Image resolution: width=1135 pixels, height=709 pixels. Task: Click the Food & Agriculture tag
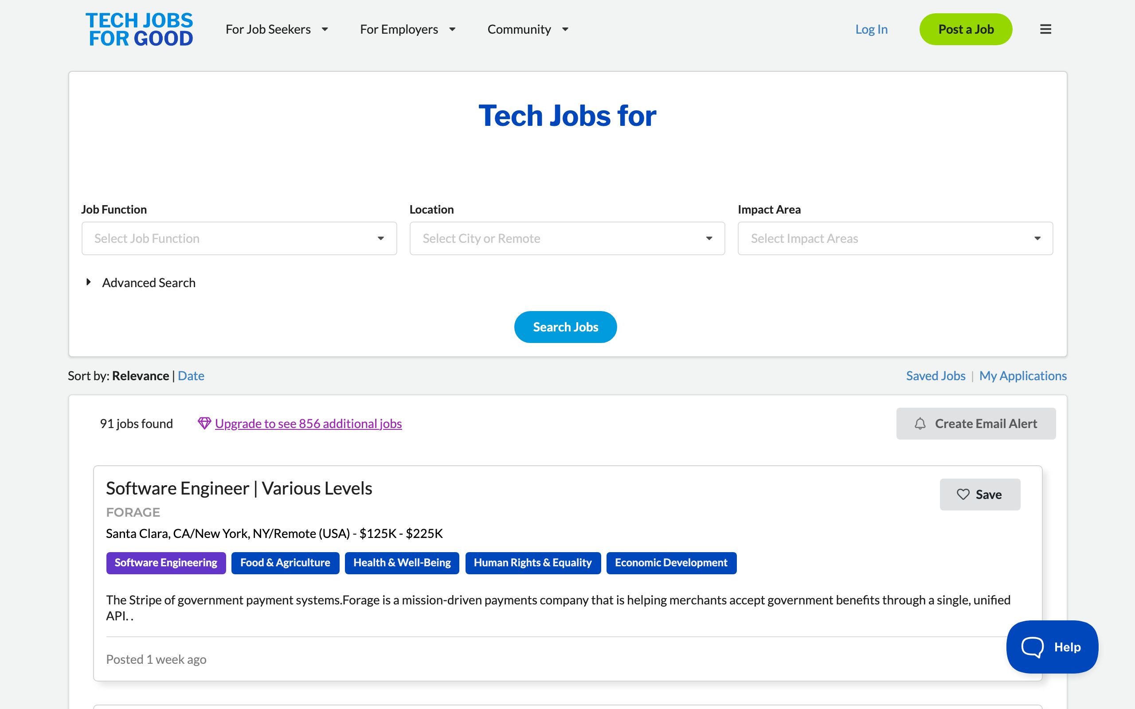pyautogui.click(x=285, y=563)
